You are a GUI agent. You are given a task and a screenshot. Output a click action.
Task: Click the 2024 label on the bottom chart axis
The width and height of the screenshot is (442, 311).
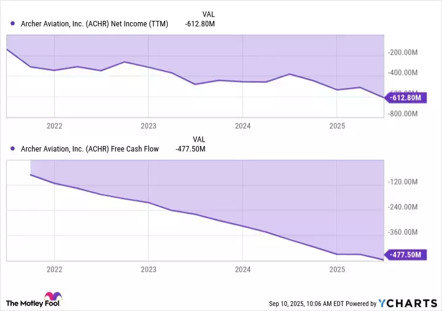click(242, 269)
